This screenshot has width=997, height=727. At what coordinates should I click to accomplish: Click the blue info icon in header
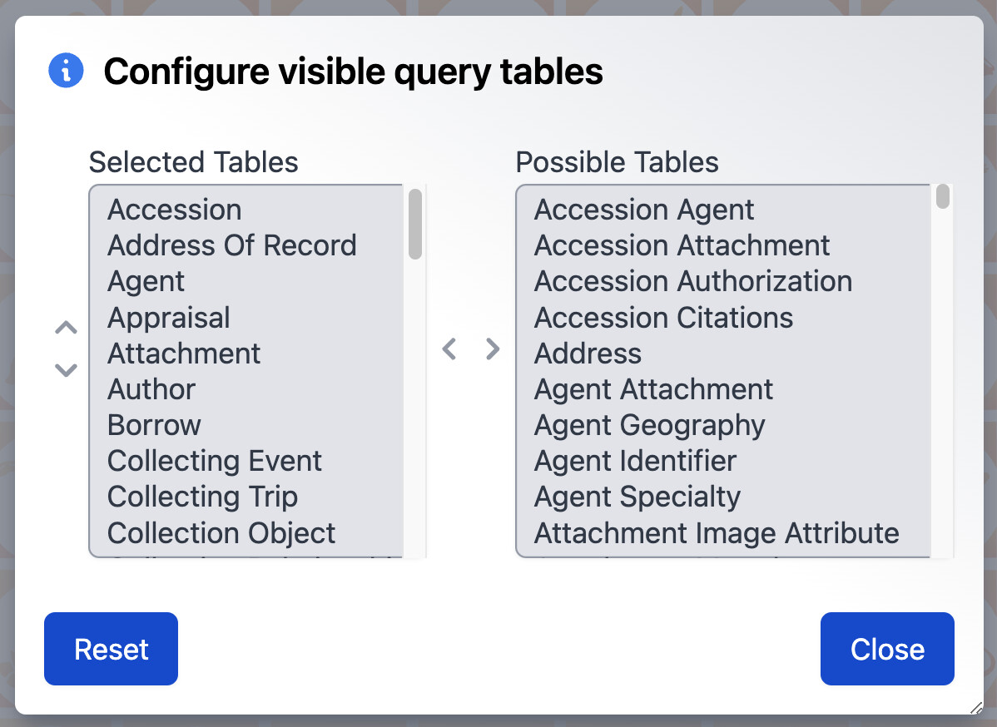(x=67, y=71)
